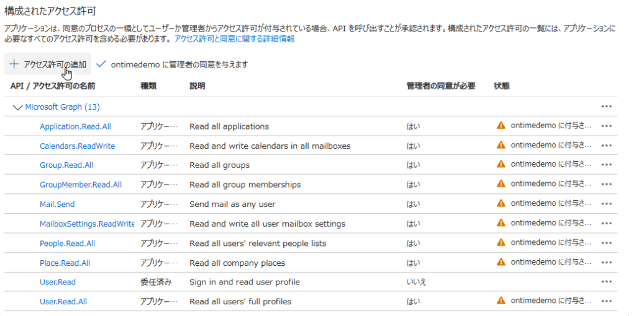Select 'Read all company places' description
This screenshot has height=316, width=636.
tap(237, 263)
